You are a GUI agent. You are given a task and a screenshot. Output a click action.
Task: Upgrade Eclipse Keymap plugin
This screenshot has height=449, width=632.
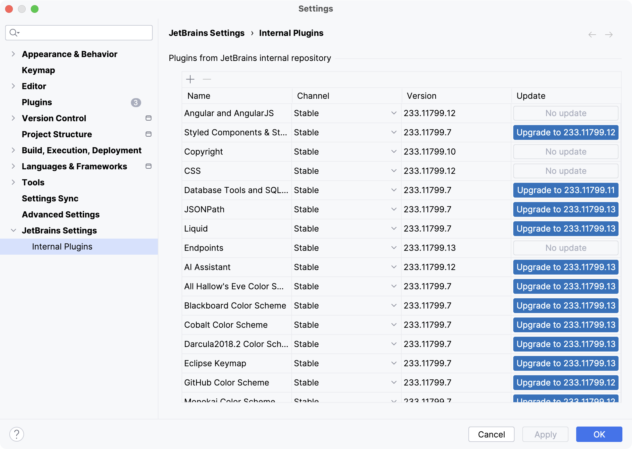tap(566, 363)
